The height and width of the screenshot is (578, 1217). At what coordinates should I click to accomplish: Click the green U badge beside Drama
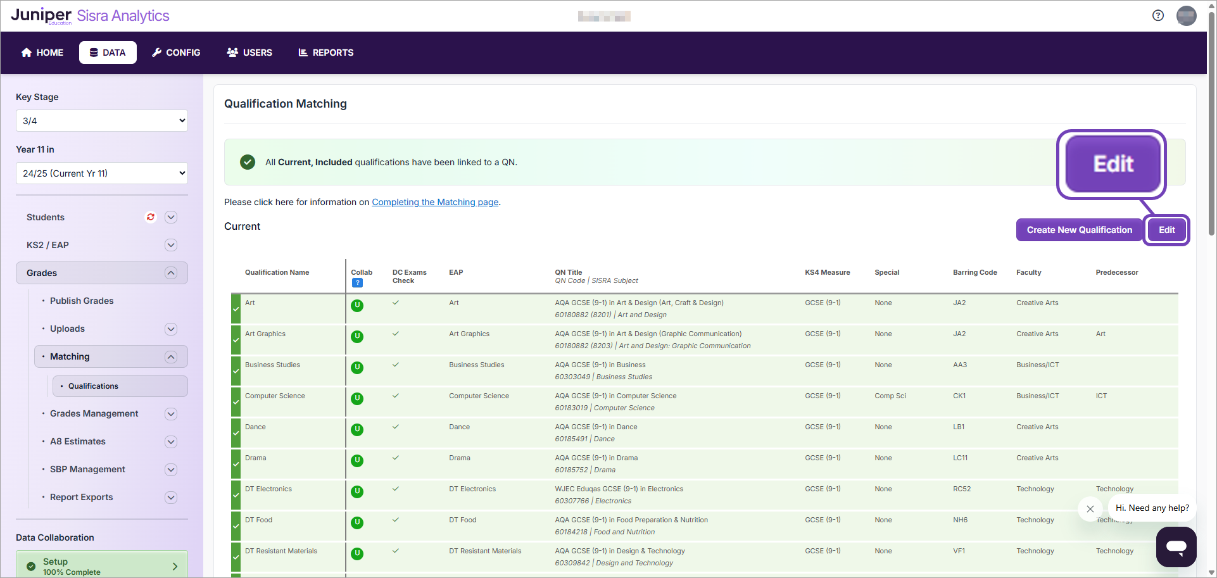[x=356, y=462]
